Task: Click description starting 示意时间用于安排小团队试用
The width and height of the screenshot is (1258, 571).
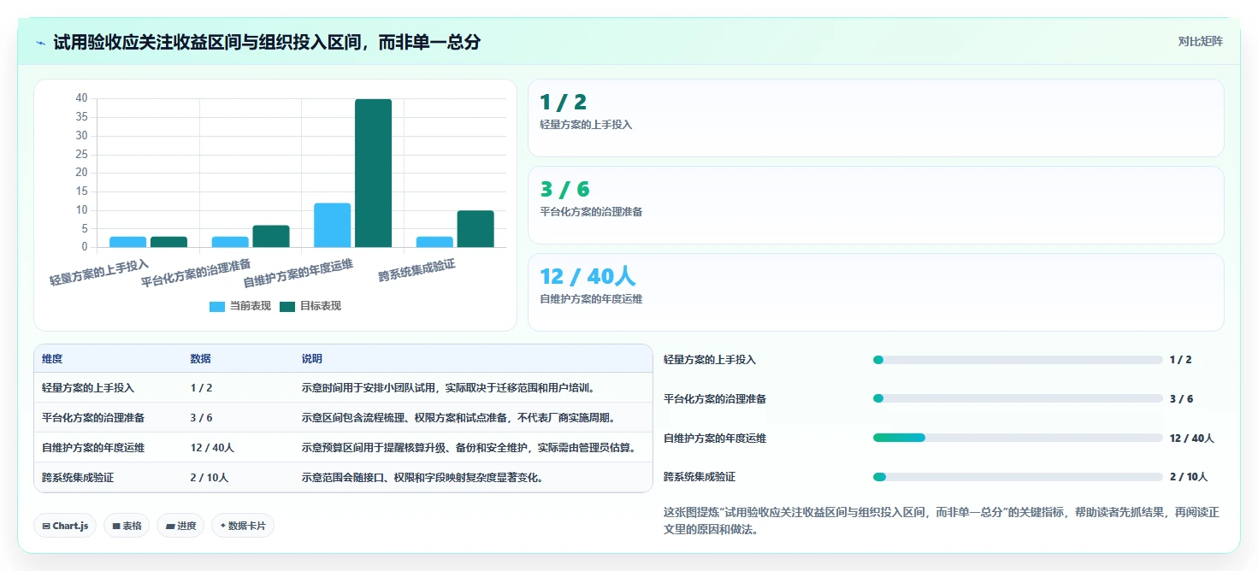Action: click(447, 388)
